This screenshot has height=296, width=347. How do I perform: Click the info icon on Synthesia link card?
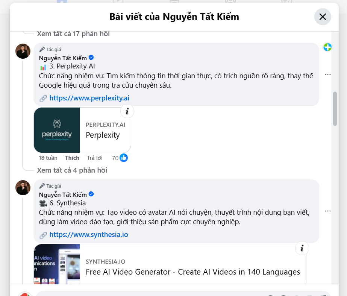302,248
